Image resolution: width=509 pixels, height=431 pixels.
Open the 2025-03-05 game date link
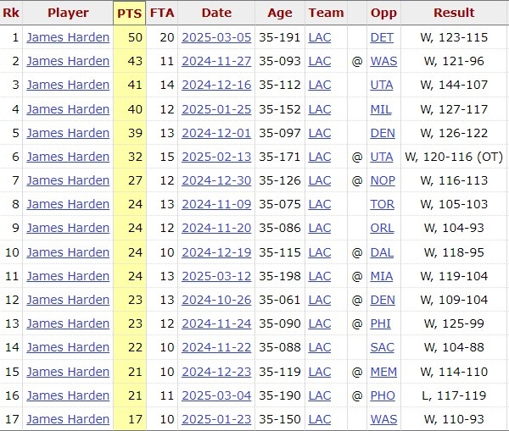(216, 37)
